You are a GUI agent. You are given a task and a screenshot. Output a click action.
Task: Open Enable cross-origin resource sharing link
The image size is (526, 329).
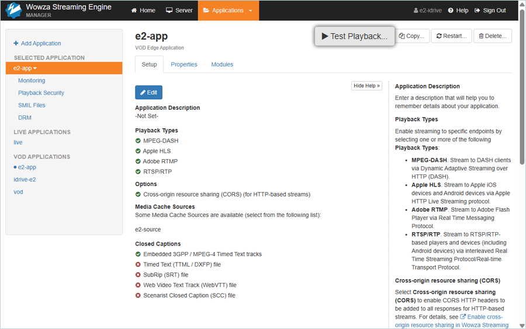click(452, 321)
